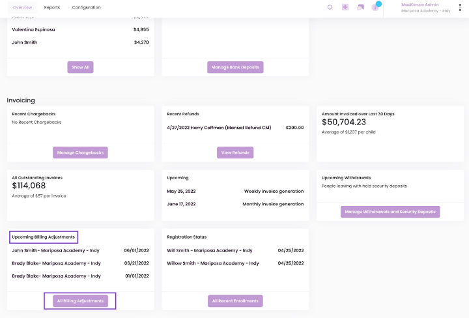Click the Recent Chargebacks heading
The image size is (469, 318).
34,114
